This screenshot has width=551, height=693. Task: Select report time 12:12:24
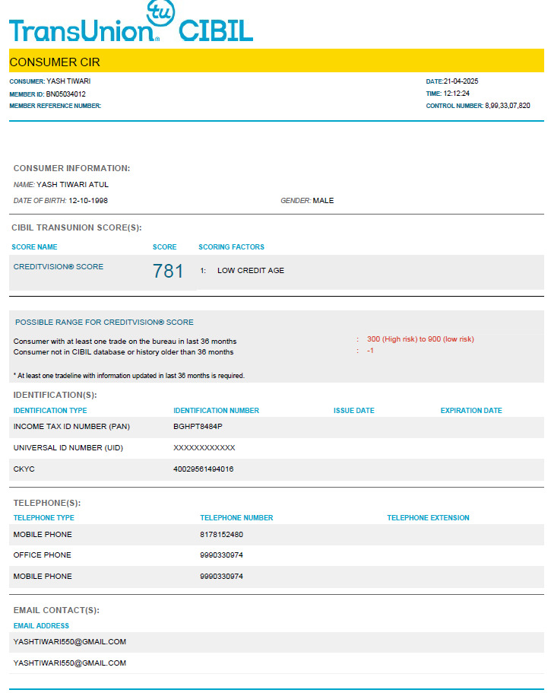pyautogui.click(x=457, y=94)
